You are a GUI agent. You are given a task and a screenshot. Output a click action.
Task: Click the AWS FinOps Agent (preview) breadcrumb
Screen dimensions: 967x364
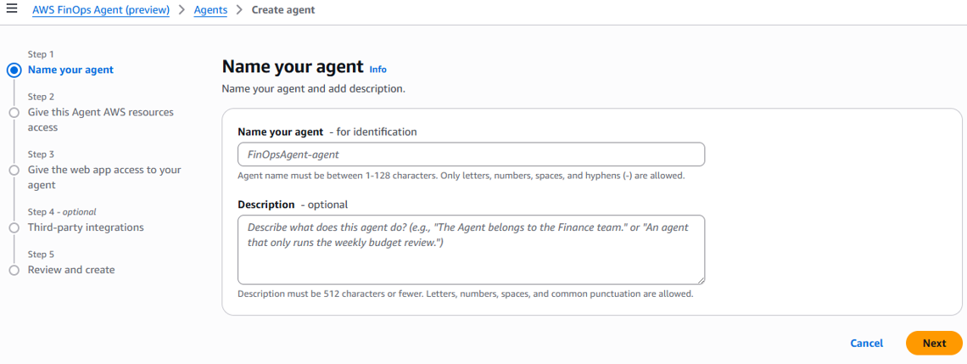pos(101,10)
